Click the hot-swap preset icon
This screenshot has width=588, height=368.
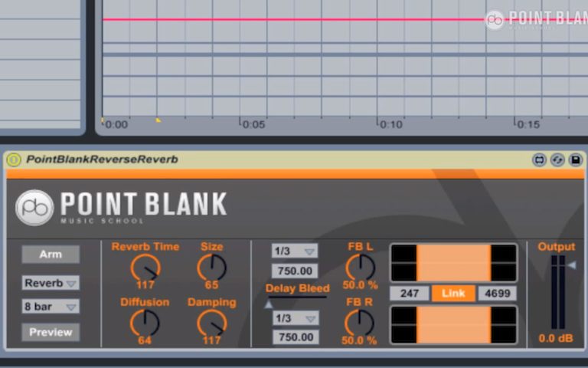(557, 160)
